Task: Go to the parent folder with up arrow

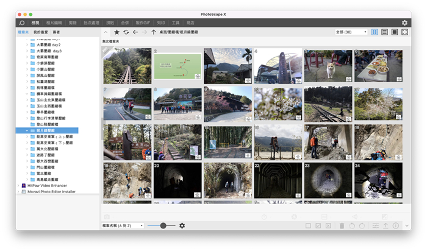Action: coord(153,32)
